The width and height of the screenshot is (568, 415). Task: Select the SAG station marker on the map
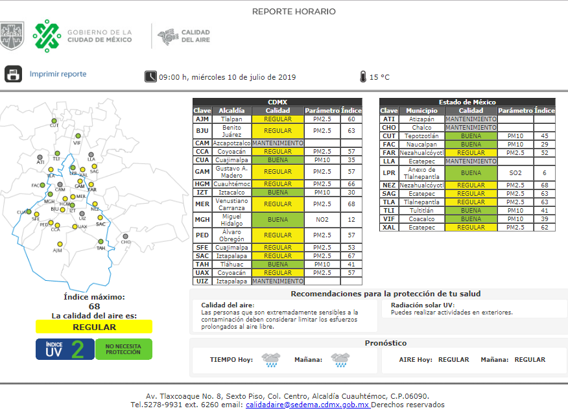[x=95, y=167]
